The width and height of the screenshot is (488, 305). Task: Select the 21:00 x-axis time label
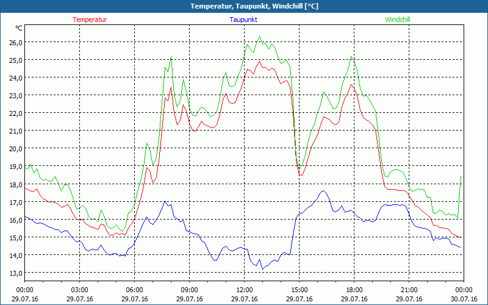click(x=409, y=290)
